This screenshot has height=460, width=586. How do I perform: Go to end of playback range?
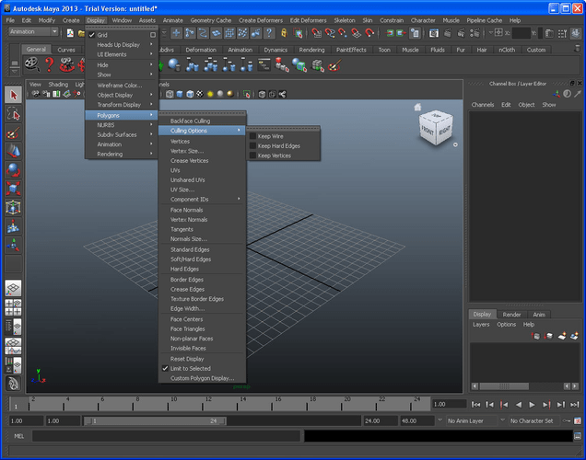click(x=575, y=405)
